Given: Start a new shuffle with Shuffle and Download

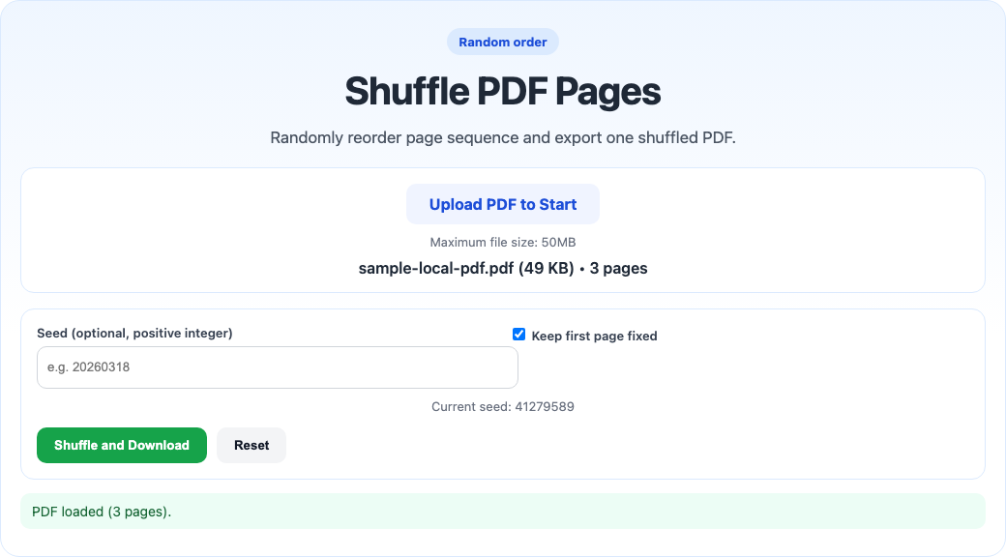Looking at the screenshot, I should coord(121,445).
